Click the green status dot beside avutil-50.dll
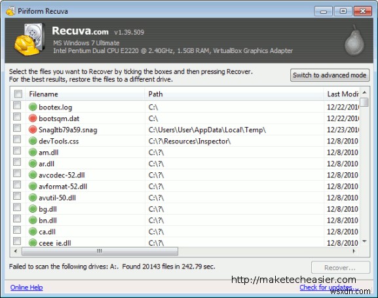Image resolution: width=378 pixels, height=298 pixels. [33, 197]
